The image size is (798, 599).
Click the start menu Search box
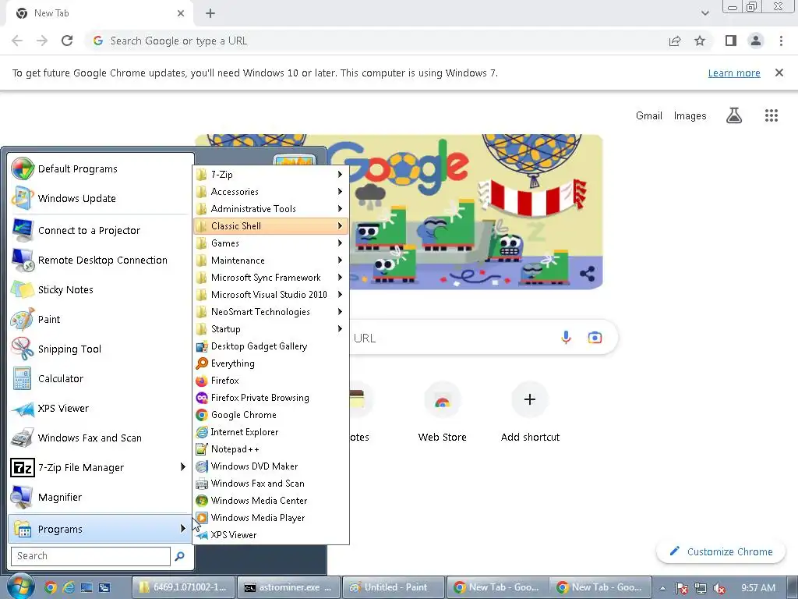[90, 556]
